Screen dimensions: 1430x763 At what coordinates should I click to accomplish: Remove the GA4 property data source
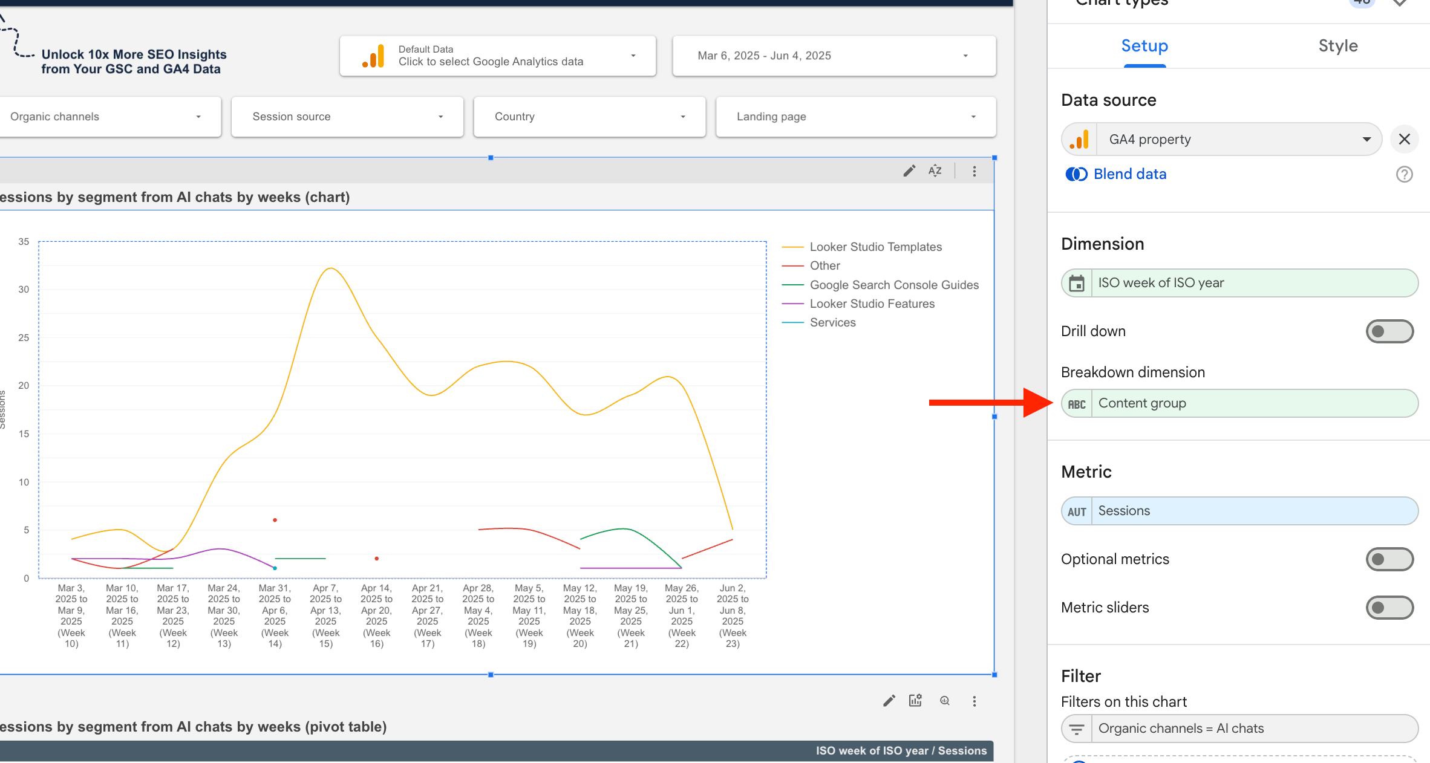click(x=1404, y=140)
